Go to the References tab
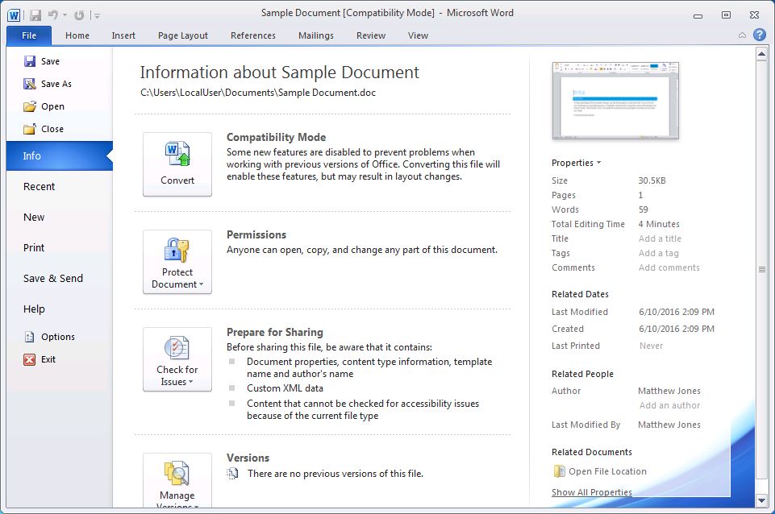 tap(253, 35)
